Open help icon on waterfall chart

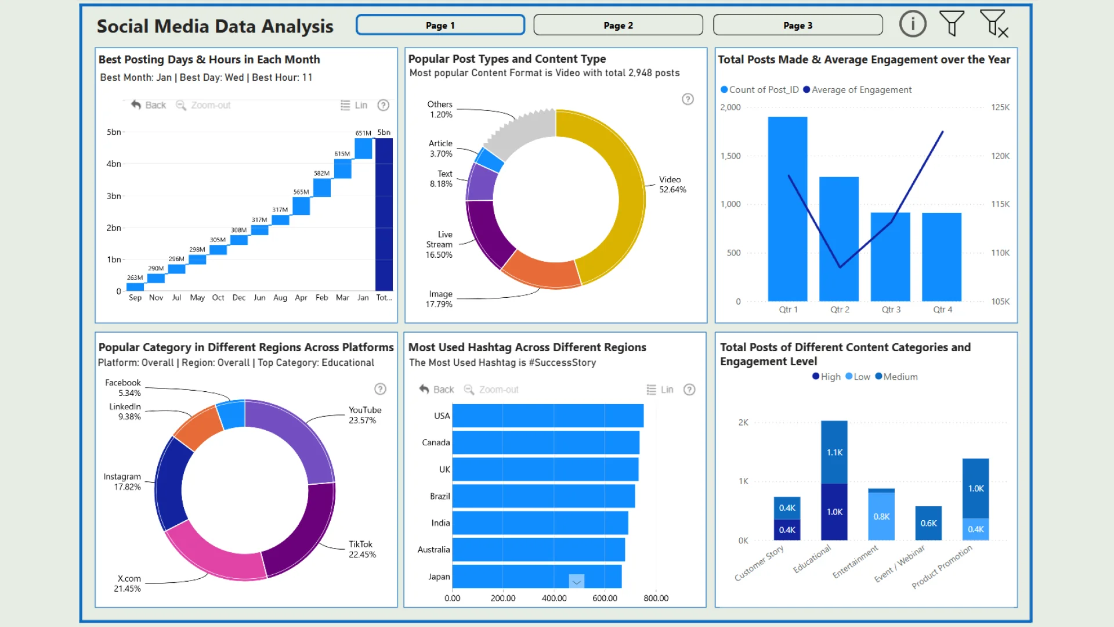(x=384, y=105)
